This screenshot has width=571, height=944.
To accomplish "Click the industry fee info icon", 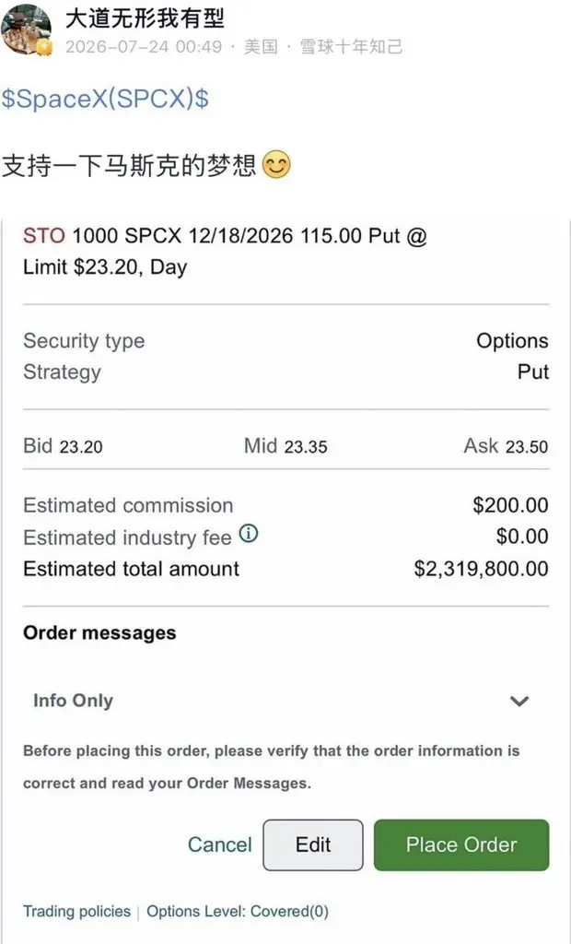I will pyautogui.click(x=249, y=534).
